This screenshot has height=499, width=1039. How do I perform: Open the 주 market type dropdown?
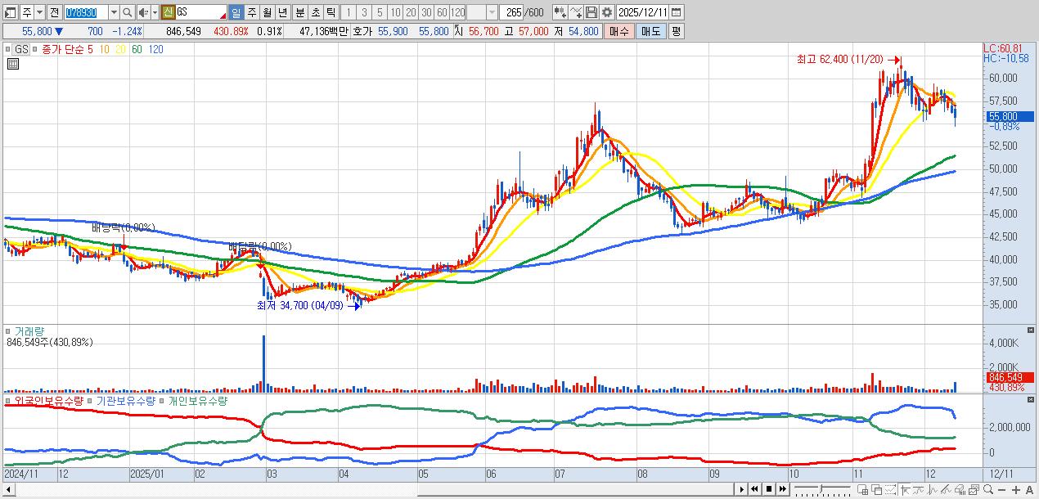coord(39,12)
